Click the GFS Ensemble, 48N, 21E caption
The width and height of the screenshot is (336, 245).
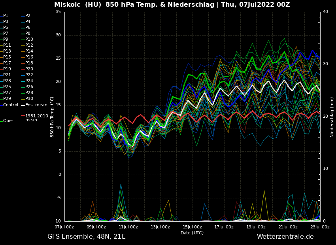click(x=87, y=237)
